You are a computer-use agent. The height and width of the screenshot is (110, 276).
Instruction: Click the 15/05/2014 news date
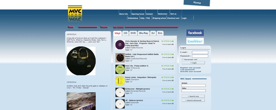tap(71, 82)
